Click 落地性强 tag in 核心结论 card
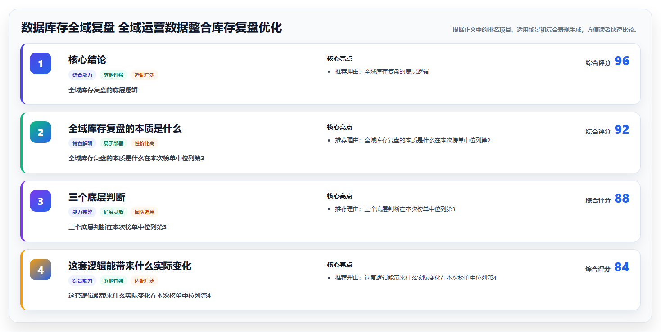Viewport: 661px width, 332px height. pyautogui.click(x=113, y=75)
